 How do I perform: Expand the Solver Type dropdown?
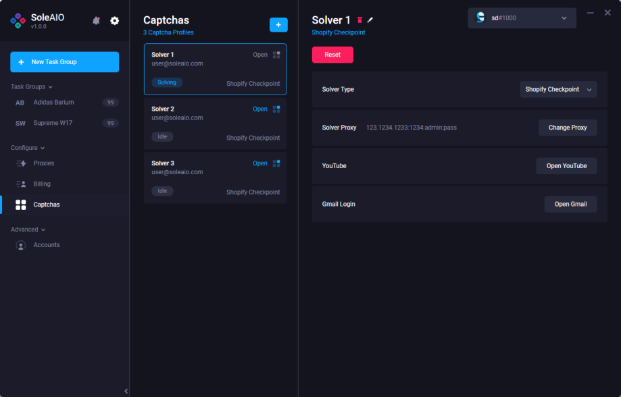558,89
